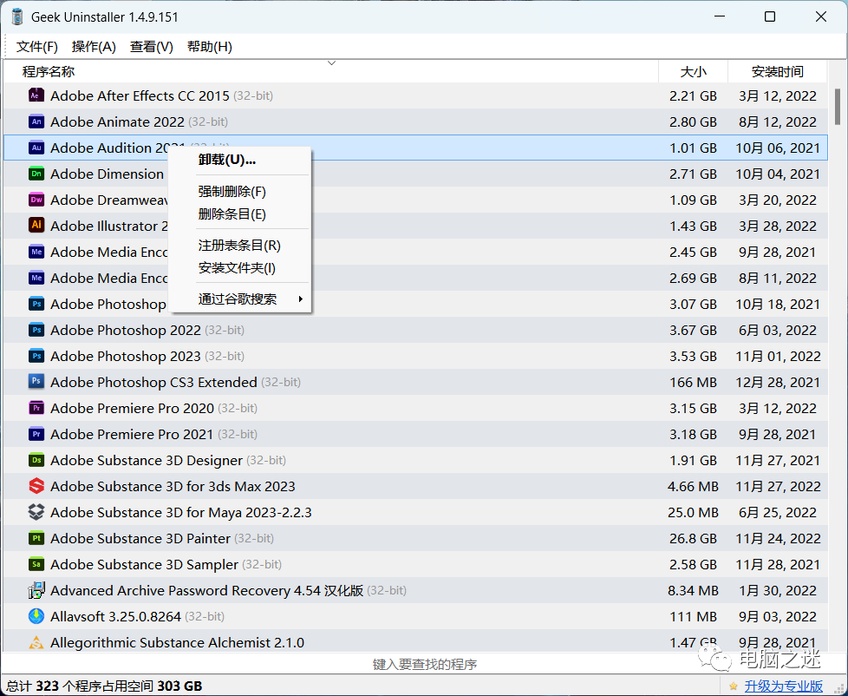This screenshot has height=696, width=848.
Task: Click the 8.34 MB size cell
Action: tap(694, 590)
